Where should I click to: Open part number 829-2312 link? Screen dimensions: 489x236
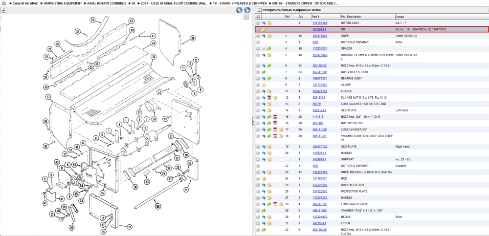(318, 98)
